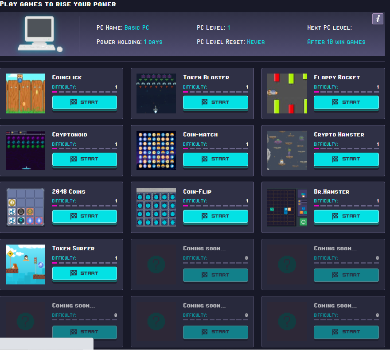Click the checkered flag icon on Flappy Rocket
The width and height of the screenshot is (390, 350).
(x=335, y=102)
